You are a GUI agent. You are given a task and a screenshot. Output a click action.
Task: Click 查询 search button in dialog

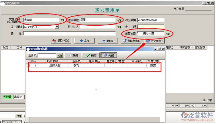coord(73,55)
